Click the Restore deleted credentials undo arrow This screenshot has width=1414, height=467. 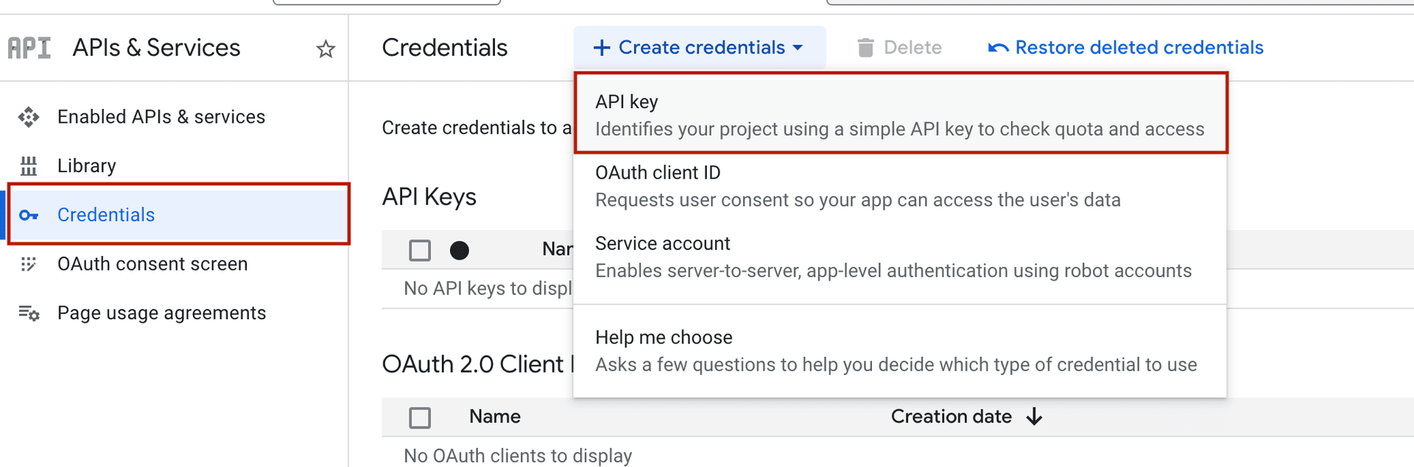pos(998,47)
